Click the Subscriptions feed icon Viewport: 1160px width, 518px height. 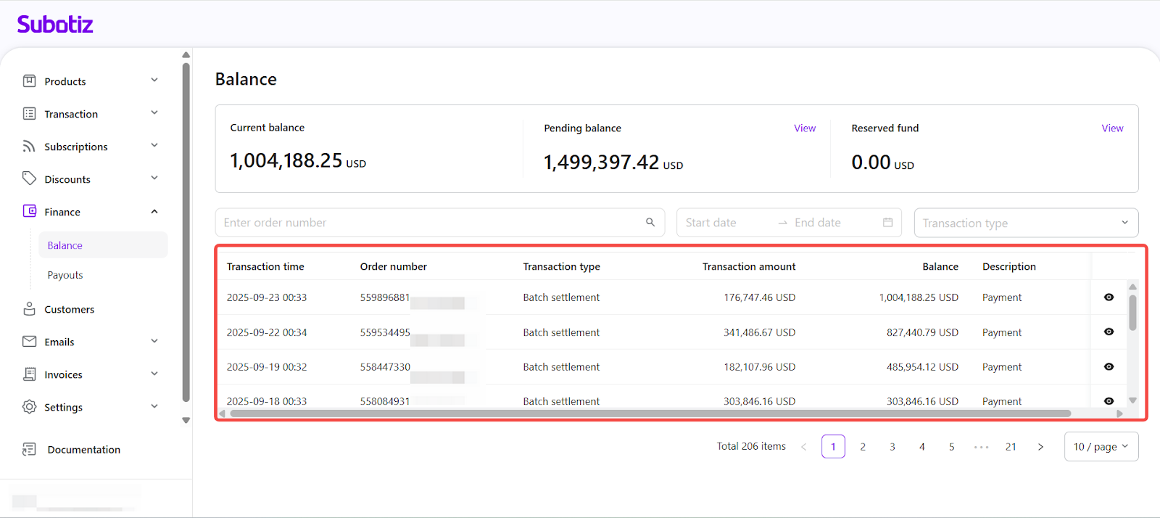pyautogui.click(x=29, y=147)
